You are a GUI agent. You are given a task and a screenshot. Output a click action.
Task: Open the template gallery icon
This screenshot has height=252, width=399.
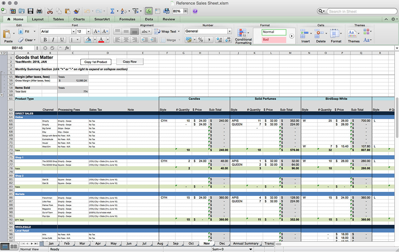click(13, 11)
